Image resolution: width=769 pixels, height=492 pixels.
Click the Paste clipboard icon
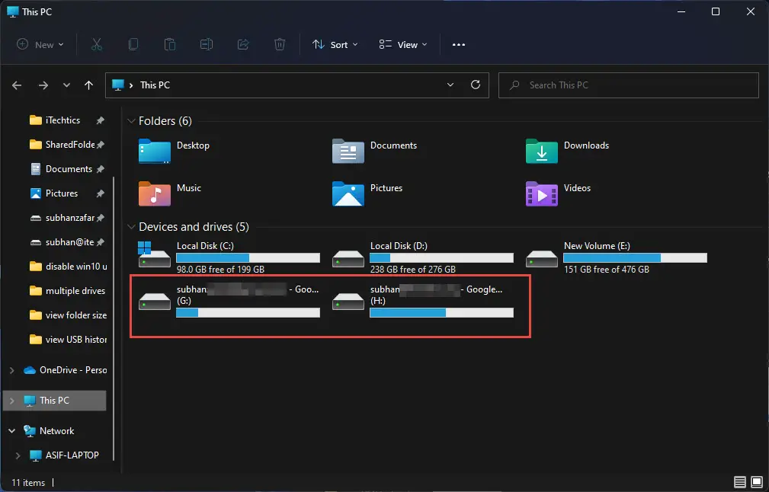170,45
